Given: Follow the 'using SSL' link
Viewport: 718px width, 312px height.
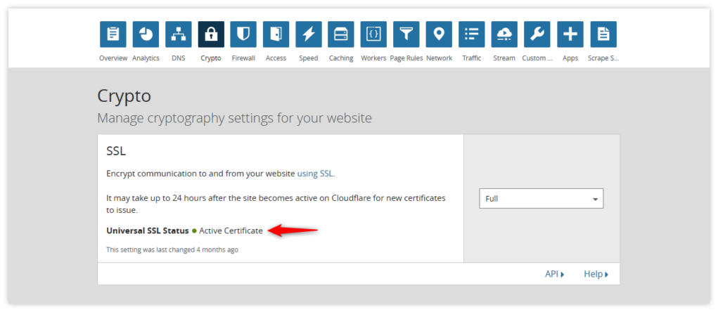Looking at the screenshot, I should (x=316, y=174).
